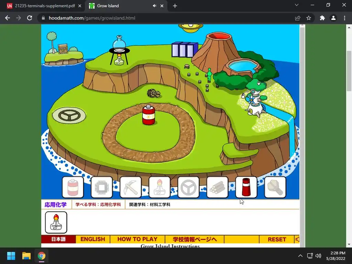
Task: Share this page icon
Action: click(x=298, y=18)
